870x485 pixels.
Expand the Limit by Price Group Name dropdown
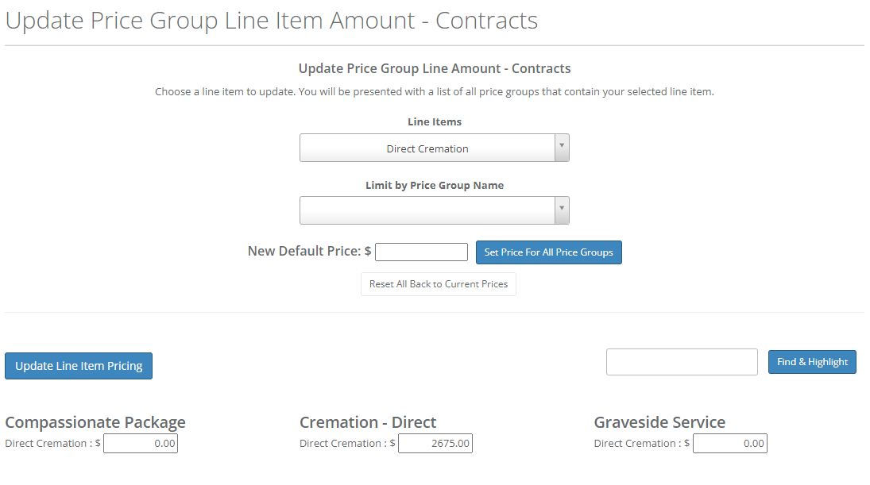427,210
